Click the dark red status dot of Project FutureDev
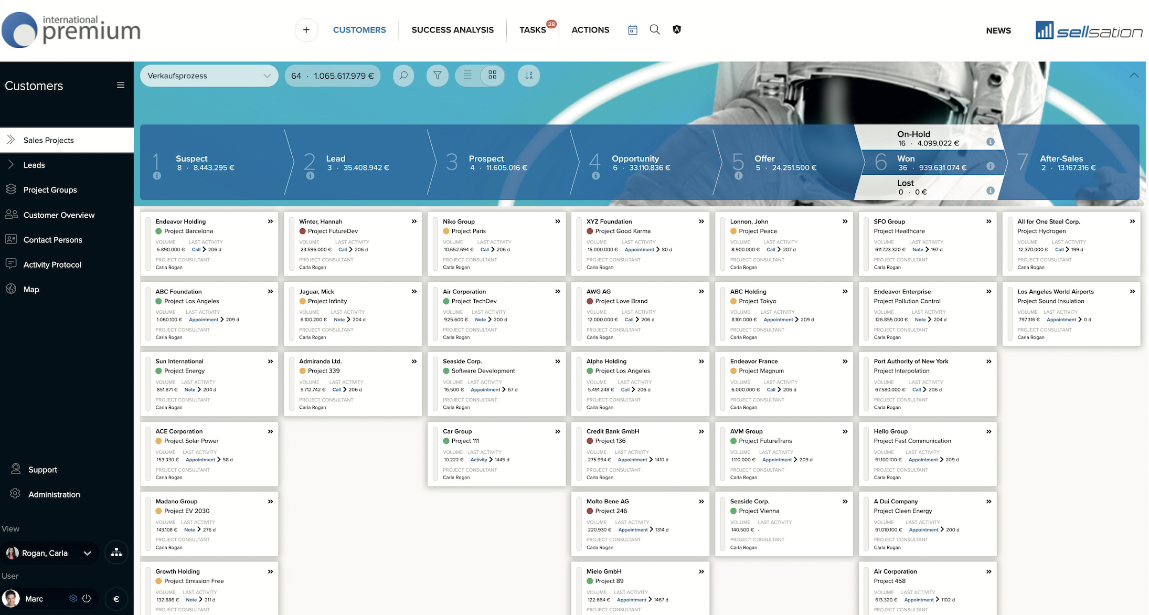 point(303,231)
